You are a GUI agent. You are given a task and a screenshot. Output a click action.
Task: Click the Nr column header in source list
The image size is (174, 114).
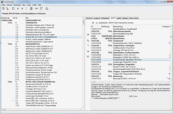[92, 27]
